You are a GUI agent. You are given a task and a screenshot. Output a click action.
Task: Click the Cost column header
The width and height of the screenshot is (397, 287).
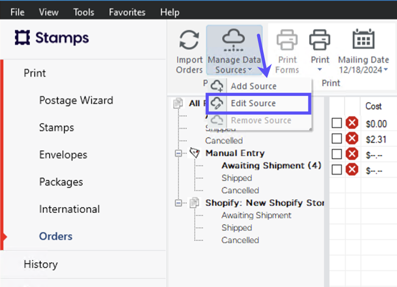point(374,106)
